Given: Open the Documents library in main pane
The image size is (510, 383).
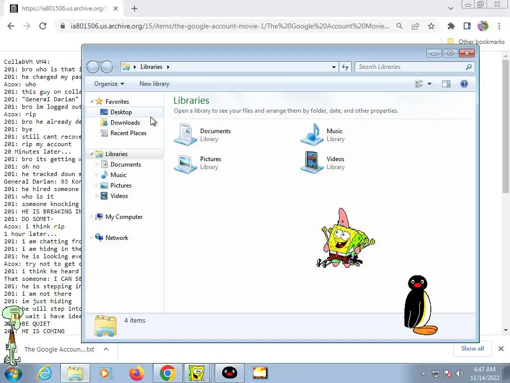Looking at the screenshot, I should click(202, 135).
